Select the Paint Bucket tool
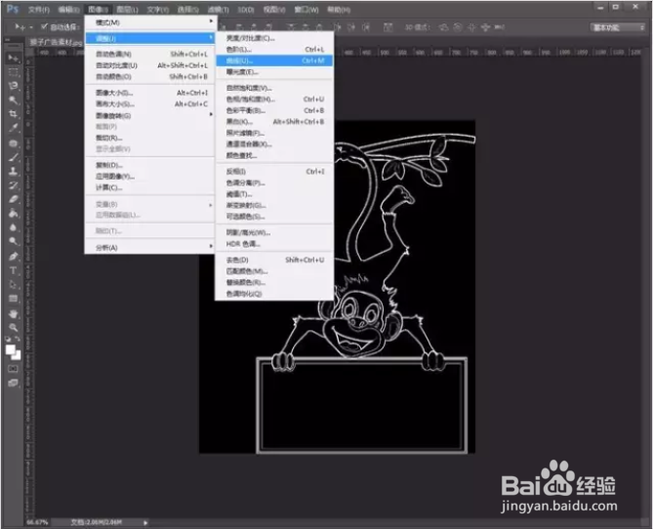This screenshot has height=529, width=653. pyautogui.click(x=13, y=214)
